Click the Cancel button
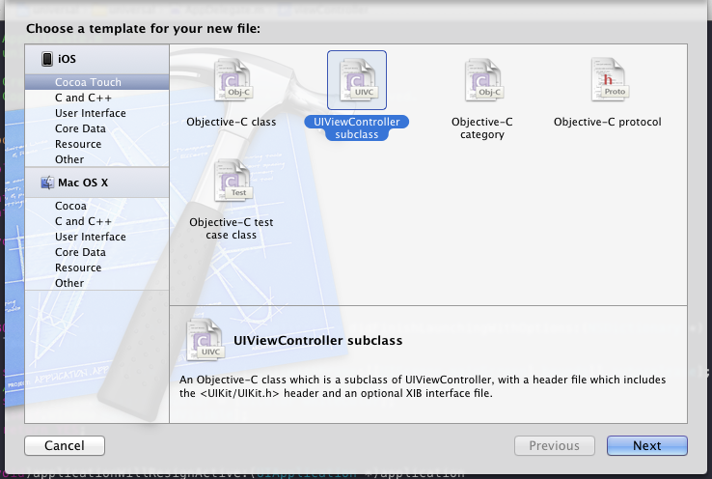The image size is (712, 479). [64, 445]
